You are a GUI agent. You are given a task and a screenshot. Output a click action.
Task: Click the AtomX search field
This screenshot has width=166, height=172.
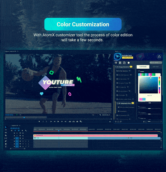(155, 63)
